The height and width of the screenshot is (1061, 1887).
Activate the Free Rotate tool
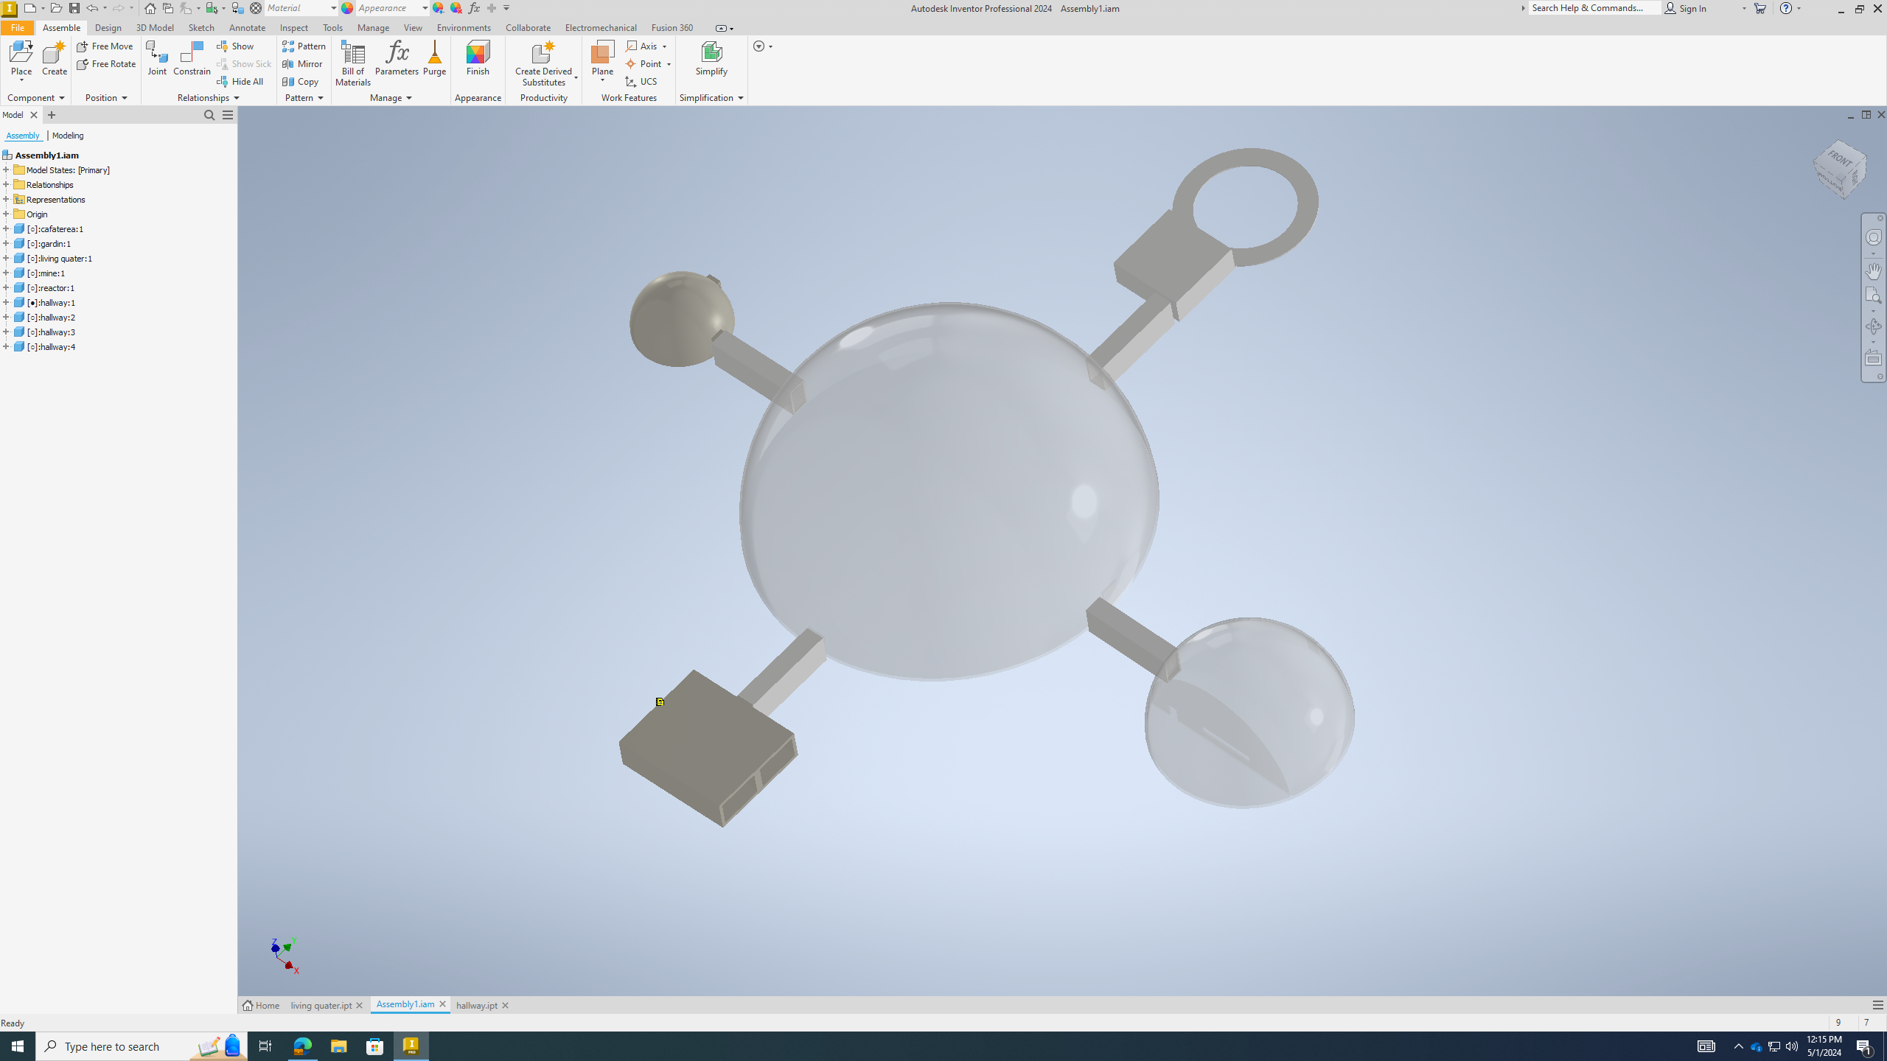(106, 64)
